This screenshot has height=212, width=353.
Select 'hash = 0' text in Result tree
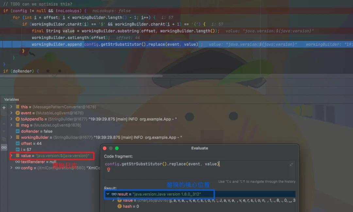[x=131, y=206]
